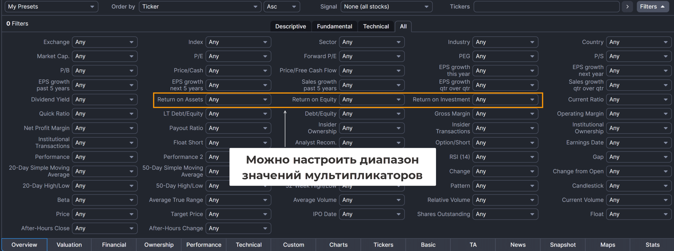
Task: Open the Valuation view tab
Action: (x=69, y=245)
